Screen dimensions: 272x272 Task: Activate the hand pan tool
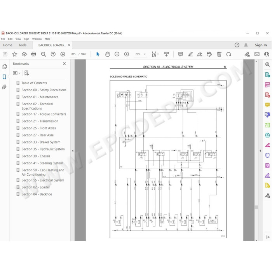tap(107, 54)
